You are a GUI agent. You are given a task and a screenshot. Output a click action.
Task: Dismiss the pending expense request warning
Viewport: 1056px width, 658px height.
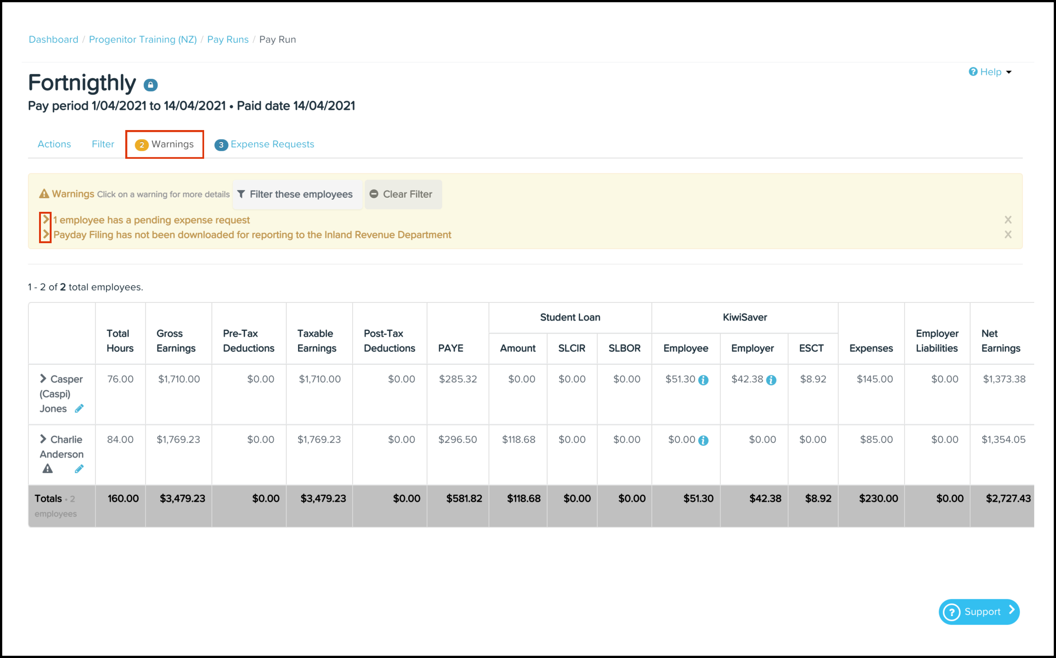pyautogui.click(x=1008, y=220)
